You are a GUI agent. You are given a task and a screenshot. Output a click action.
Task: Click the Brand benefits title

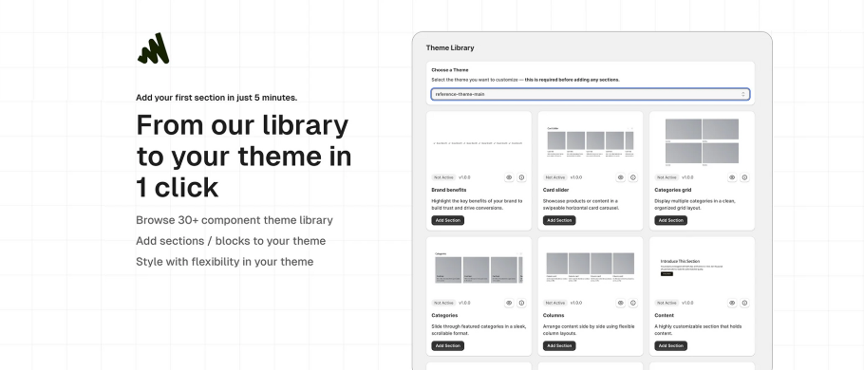pyautogui.click(x=448, y=190)
